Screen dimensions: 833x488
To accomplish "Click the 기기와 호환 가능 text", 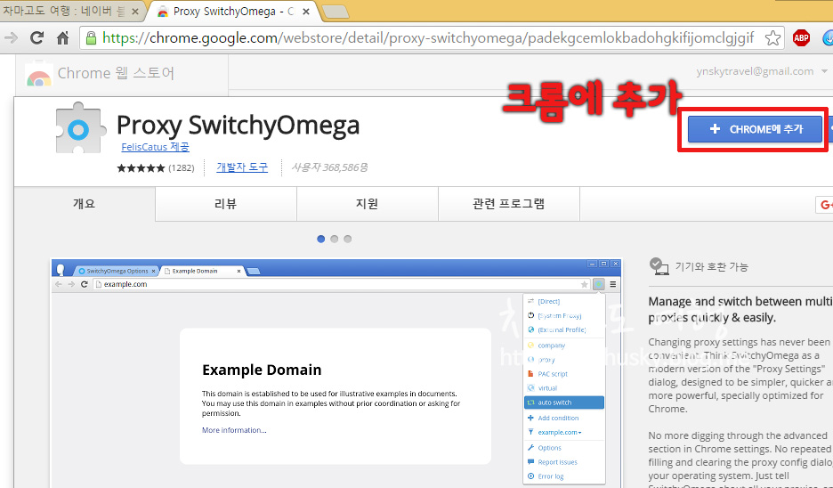I will 711,266.
